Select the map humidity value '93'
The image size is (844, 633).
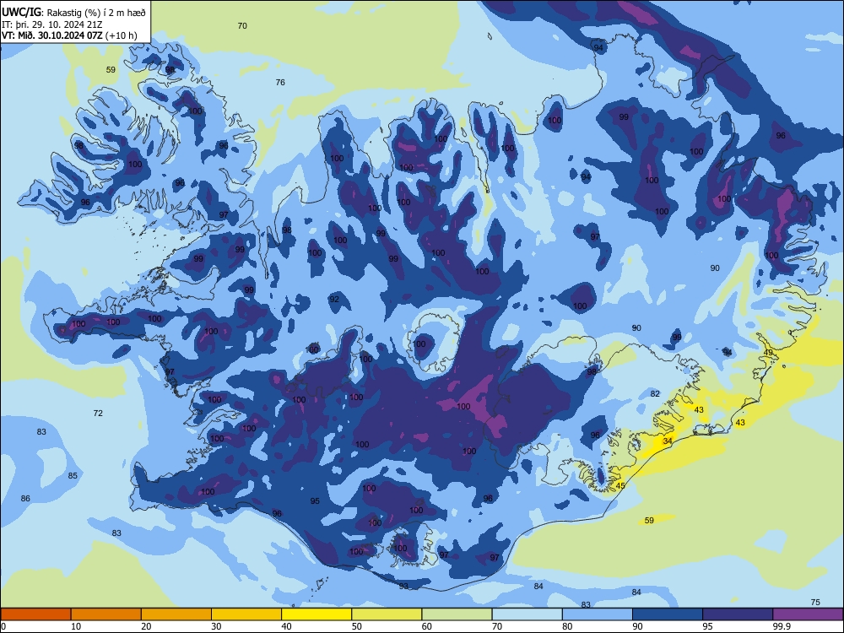(403, 586)
